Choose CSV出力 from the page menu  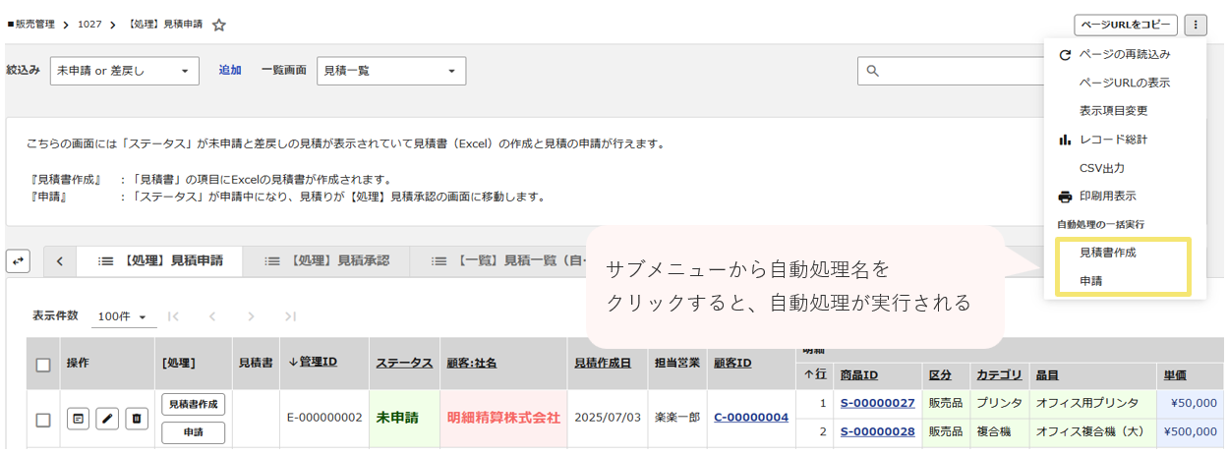point(1101,168)
